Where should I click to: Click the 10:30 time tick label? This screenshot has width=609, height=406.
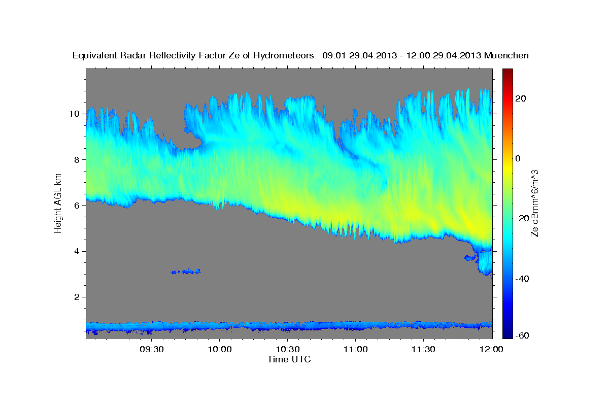coord(287,350)
